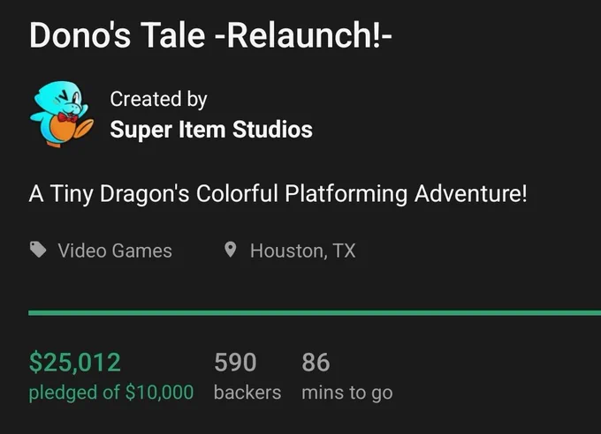Click the project tagline about Tiny Dragon
This screenshot has width=601, height=434.
pyautogui.click(x=278, y=194)
